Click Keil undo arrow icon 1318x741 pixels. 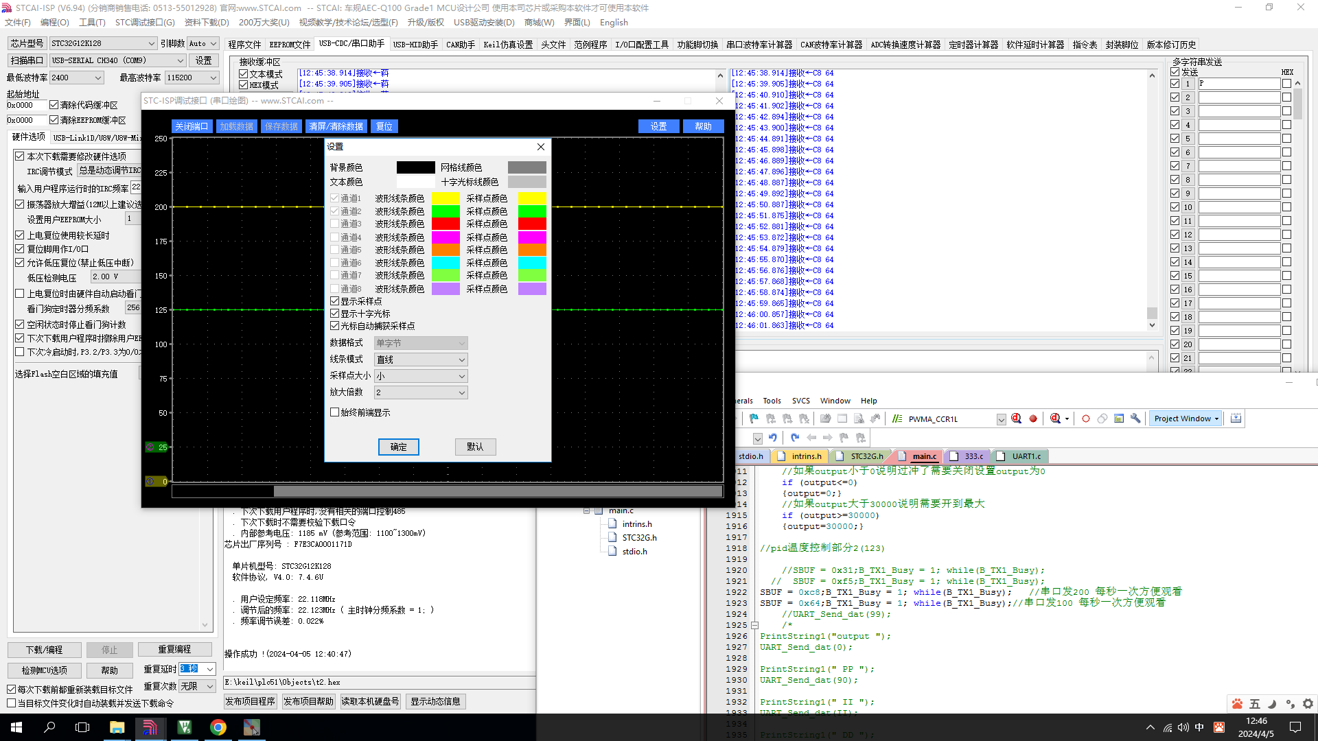pos(773,438)
